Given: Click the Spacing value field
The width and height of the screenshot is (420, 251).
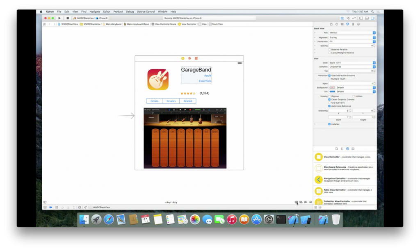Looking at the screenshot, I should (x=351, y=46).
